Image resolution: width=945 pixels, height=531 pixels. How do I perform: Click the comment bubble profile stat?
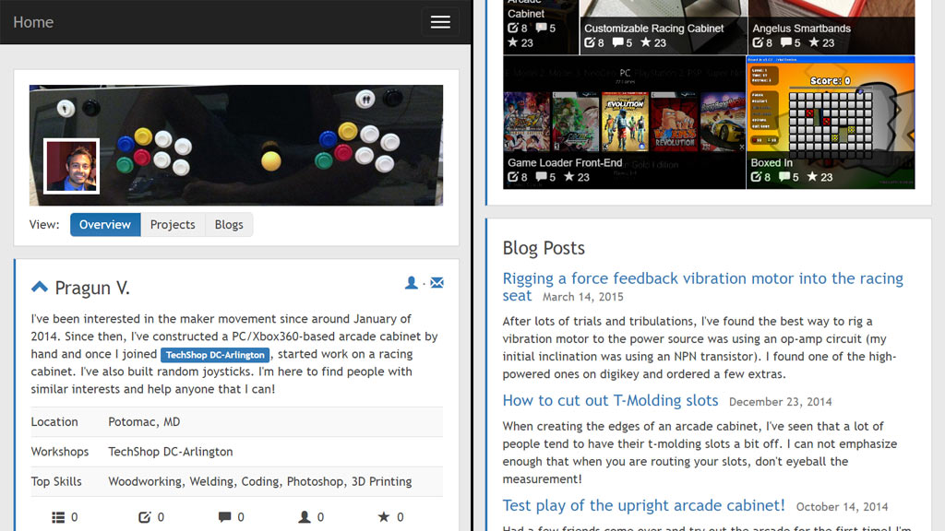tap(224, 517)
